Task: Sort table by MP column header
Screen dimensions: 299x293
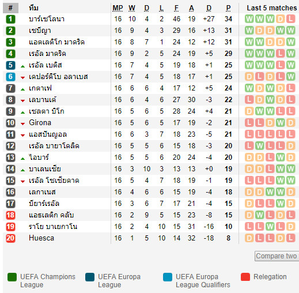Action: pyautogui.click(x=118, y=8)
